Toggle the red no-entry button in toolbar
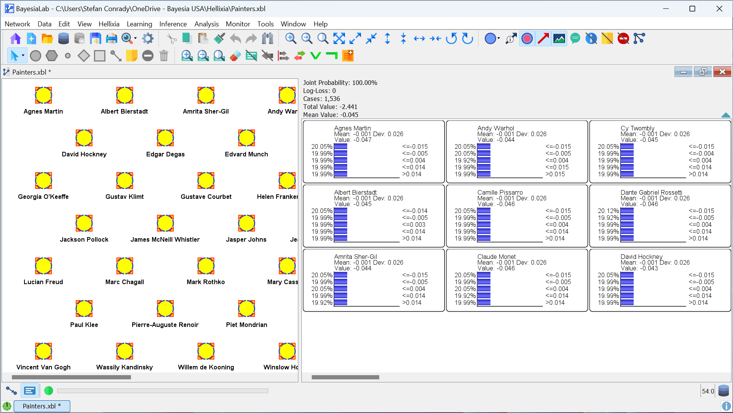Screen dimensions: 733x413 [623, 39]
